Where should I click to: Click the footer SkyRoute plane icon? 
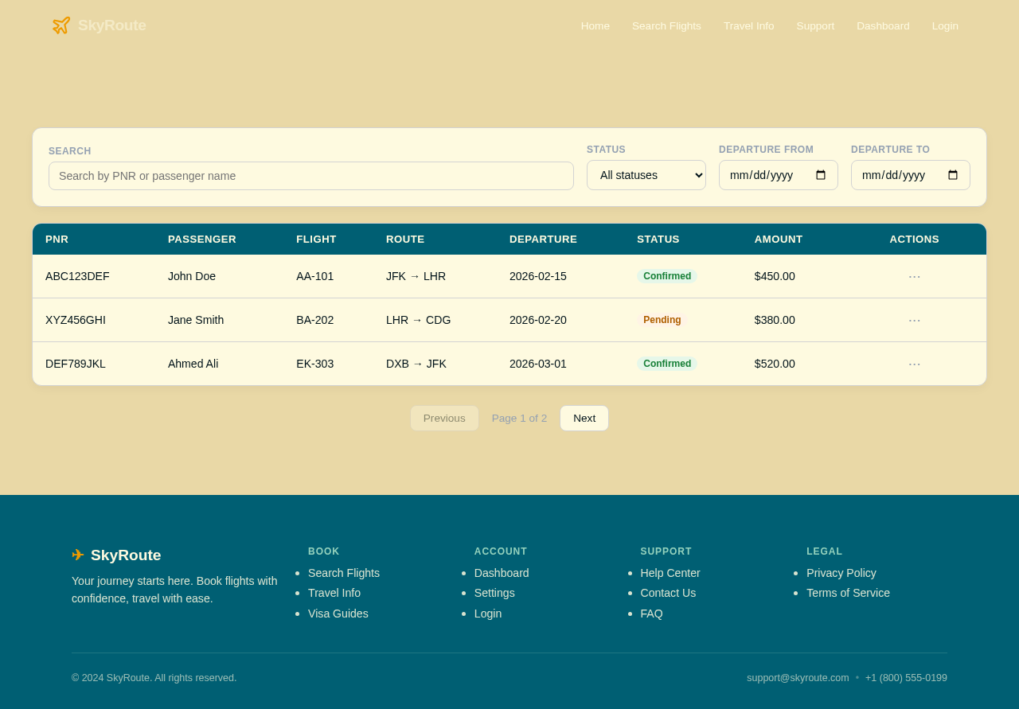(x=78, y=555)
